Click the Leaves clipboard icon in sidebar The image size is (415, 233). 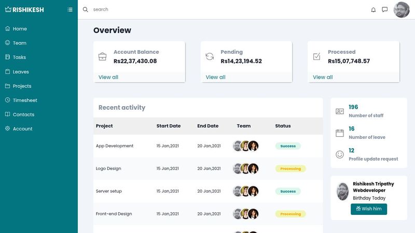pyautogui.click(x=7, y=71)
